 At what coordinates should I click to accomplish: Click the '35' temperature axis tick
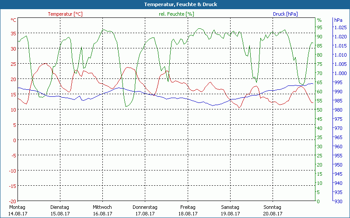[14, 34]
